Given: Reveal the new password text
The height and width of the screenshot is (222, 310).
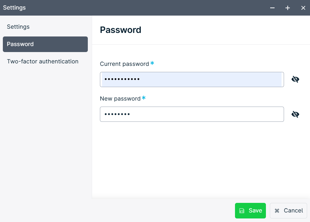Looking at the screenshot, I should tap(295, 114).
